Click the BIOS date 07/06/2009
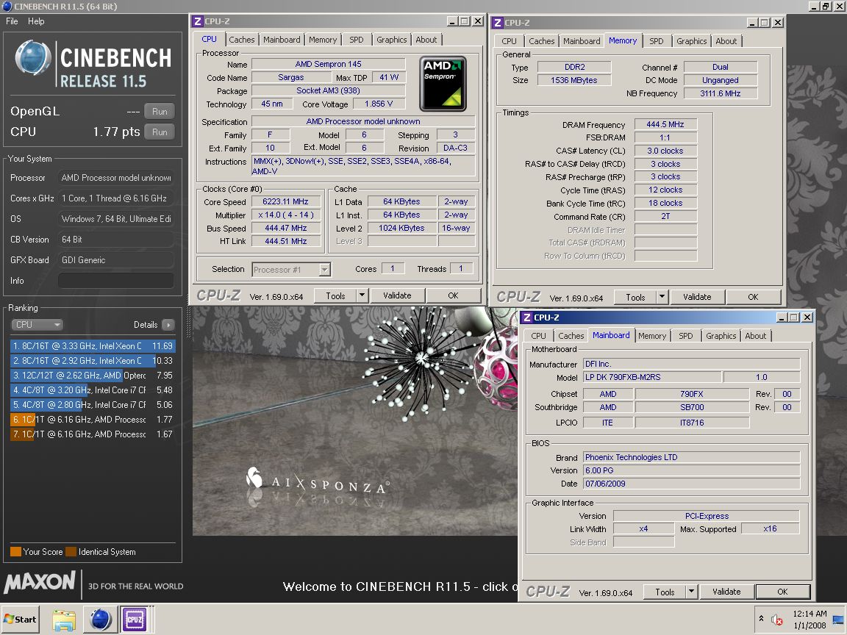Screen dimensions: 847x635 pyautogui.click(x=691, y=484)
